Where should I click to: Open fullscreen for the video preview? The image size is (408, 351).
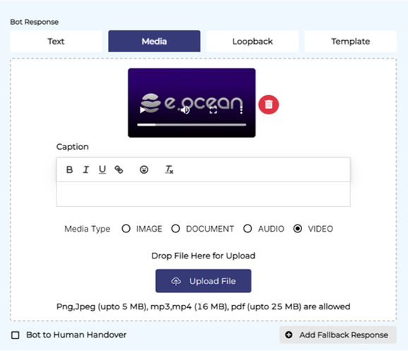pos(213,110)
